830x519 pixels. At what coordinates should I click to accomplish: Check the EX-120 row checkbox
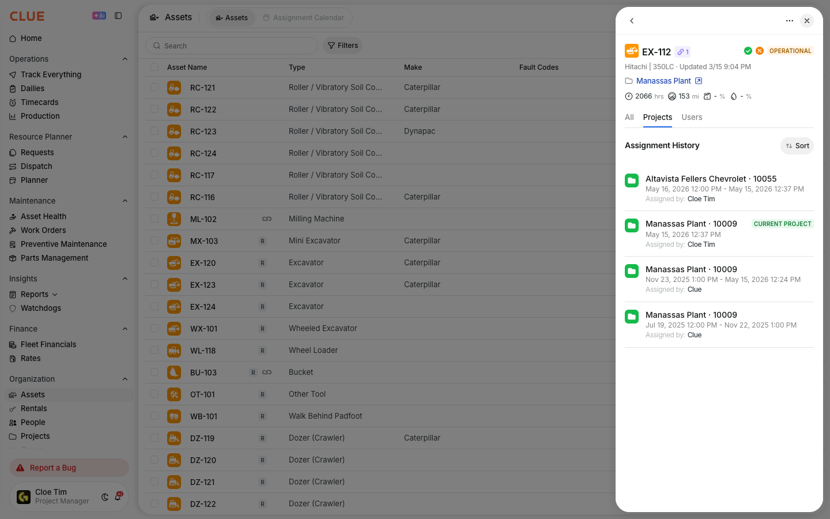(x=154, y=262)
